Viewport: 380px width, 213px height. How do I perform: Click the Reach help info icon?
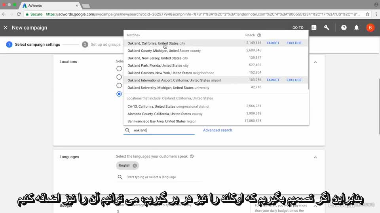tap(259, 35)
